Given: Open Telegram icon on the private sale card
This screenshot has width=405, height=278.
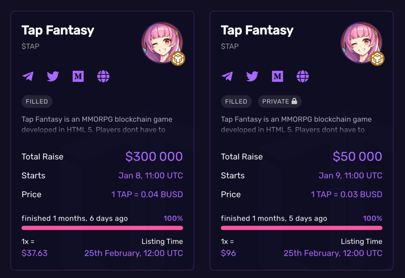Looking at the screenshot, I should [227, 76].
